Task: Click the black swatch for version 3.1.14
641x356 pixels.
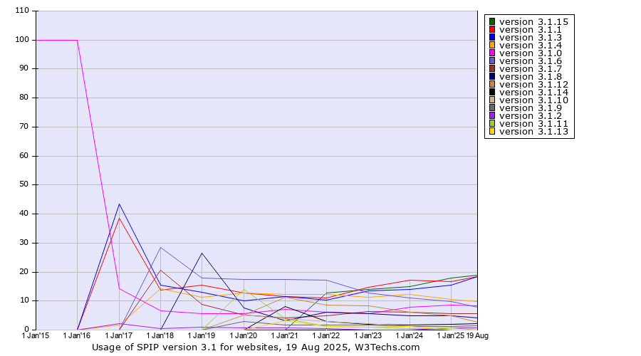Action: coord(492,92)
